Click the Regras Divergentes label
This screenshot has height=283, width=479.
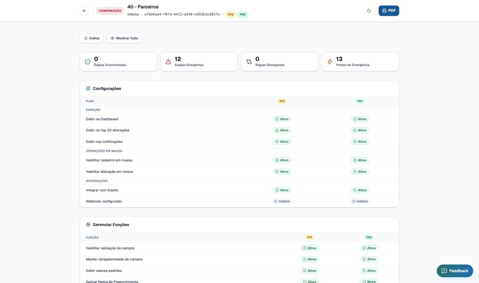click(x=270, y=65)
